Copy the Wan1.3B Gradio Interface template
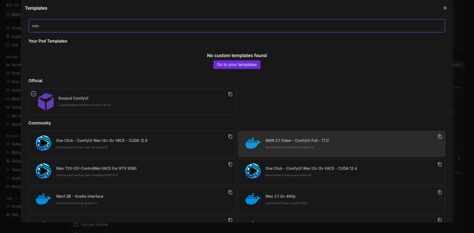The height and width of the screenshot is (233, 474). (230, 192)
